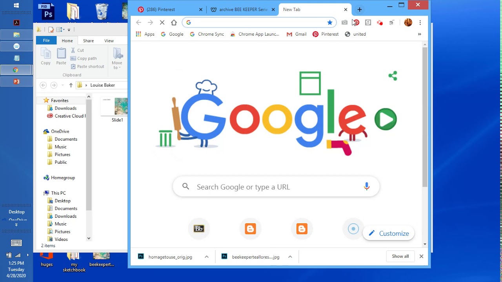This screenshot has width=502, height=282.
Task: Select OneDrive in Explorer navigation pane
Action: (x=56, y=131)
